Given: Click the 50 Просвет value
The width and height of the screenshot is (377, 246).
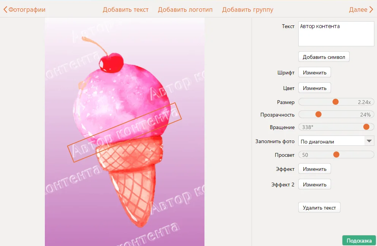Looking at the screenshot, I should [x=305, y=155].
